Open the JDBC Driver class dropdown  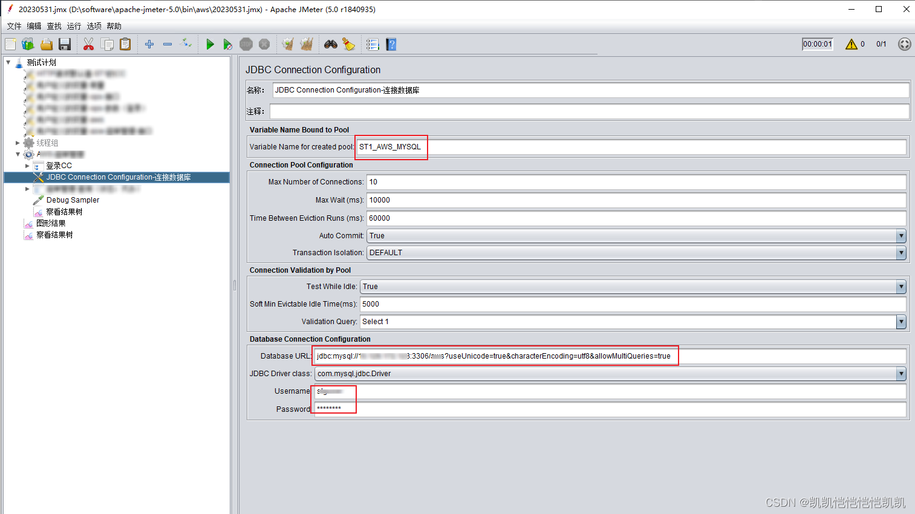coord(610,374)
